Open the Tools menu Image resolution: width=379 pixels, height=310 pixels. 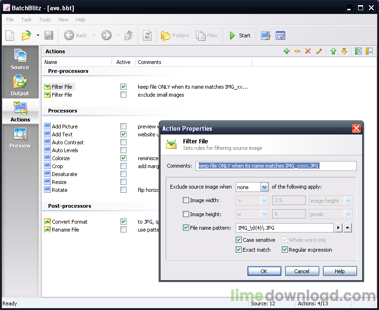45,20
